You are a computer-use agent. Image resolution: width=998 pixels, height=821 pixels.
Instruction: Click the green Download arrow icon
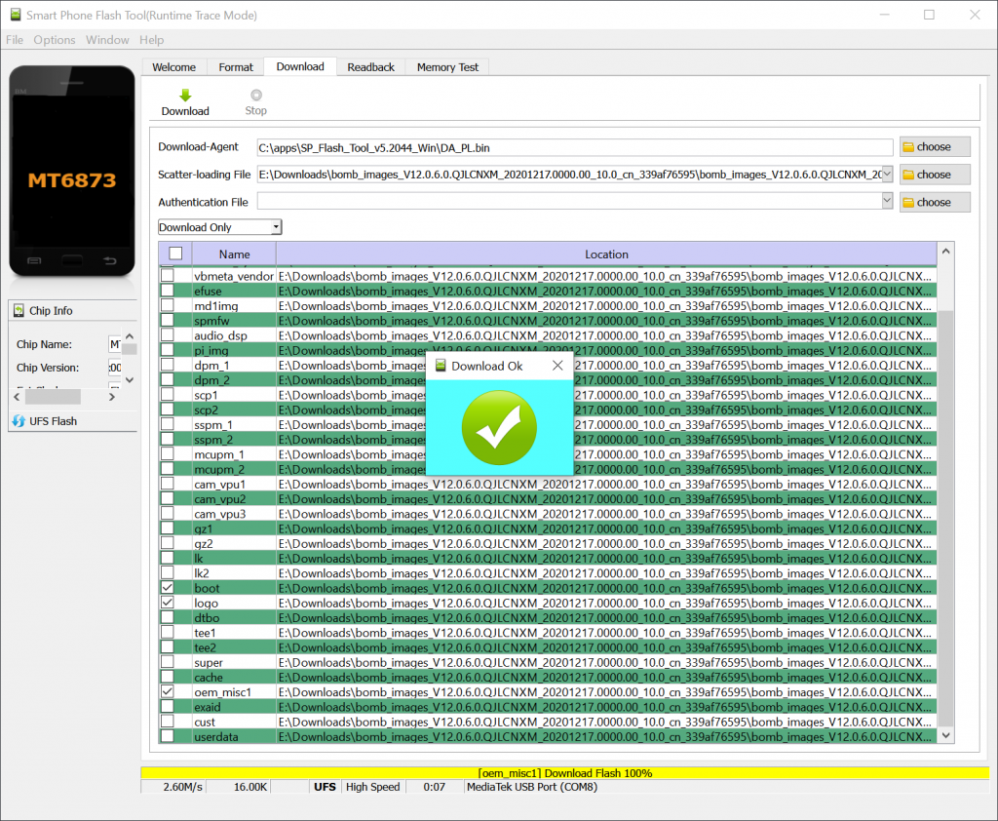[x=185, y=96]
